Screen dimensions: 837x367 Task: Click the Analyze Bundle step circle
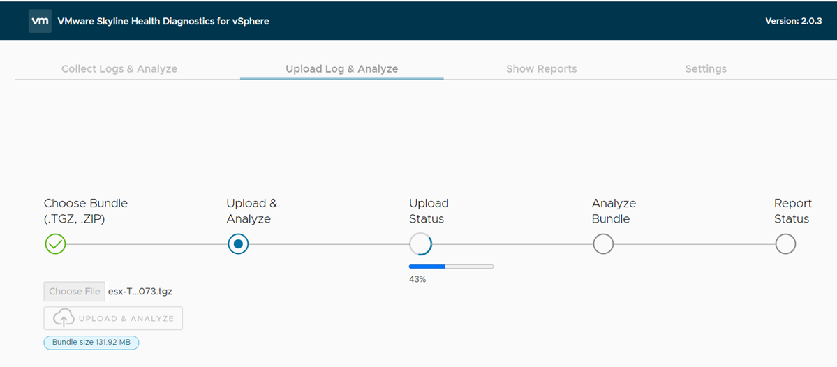[x=603, y=244]
